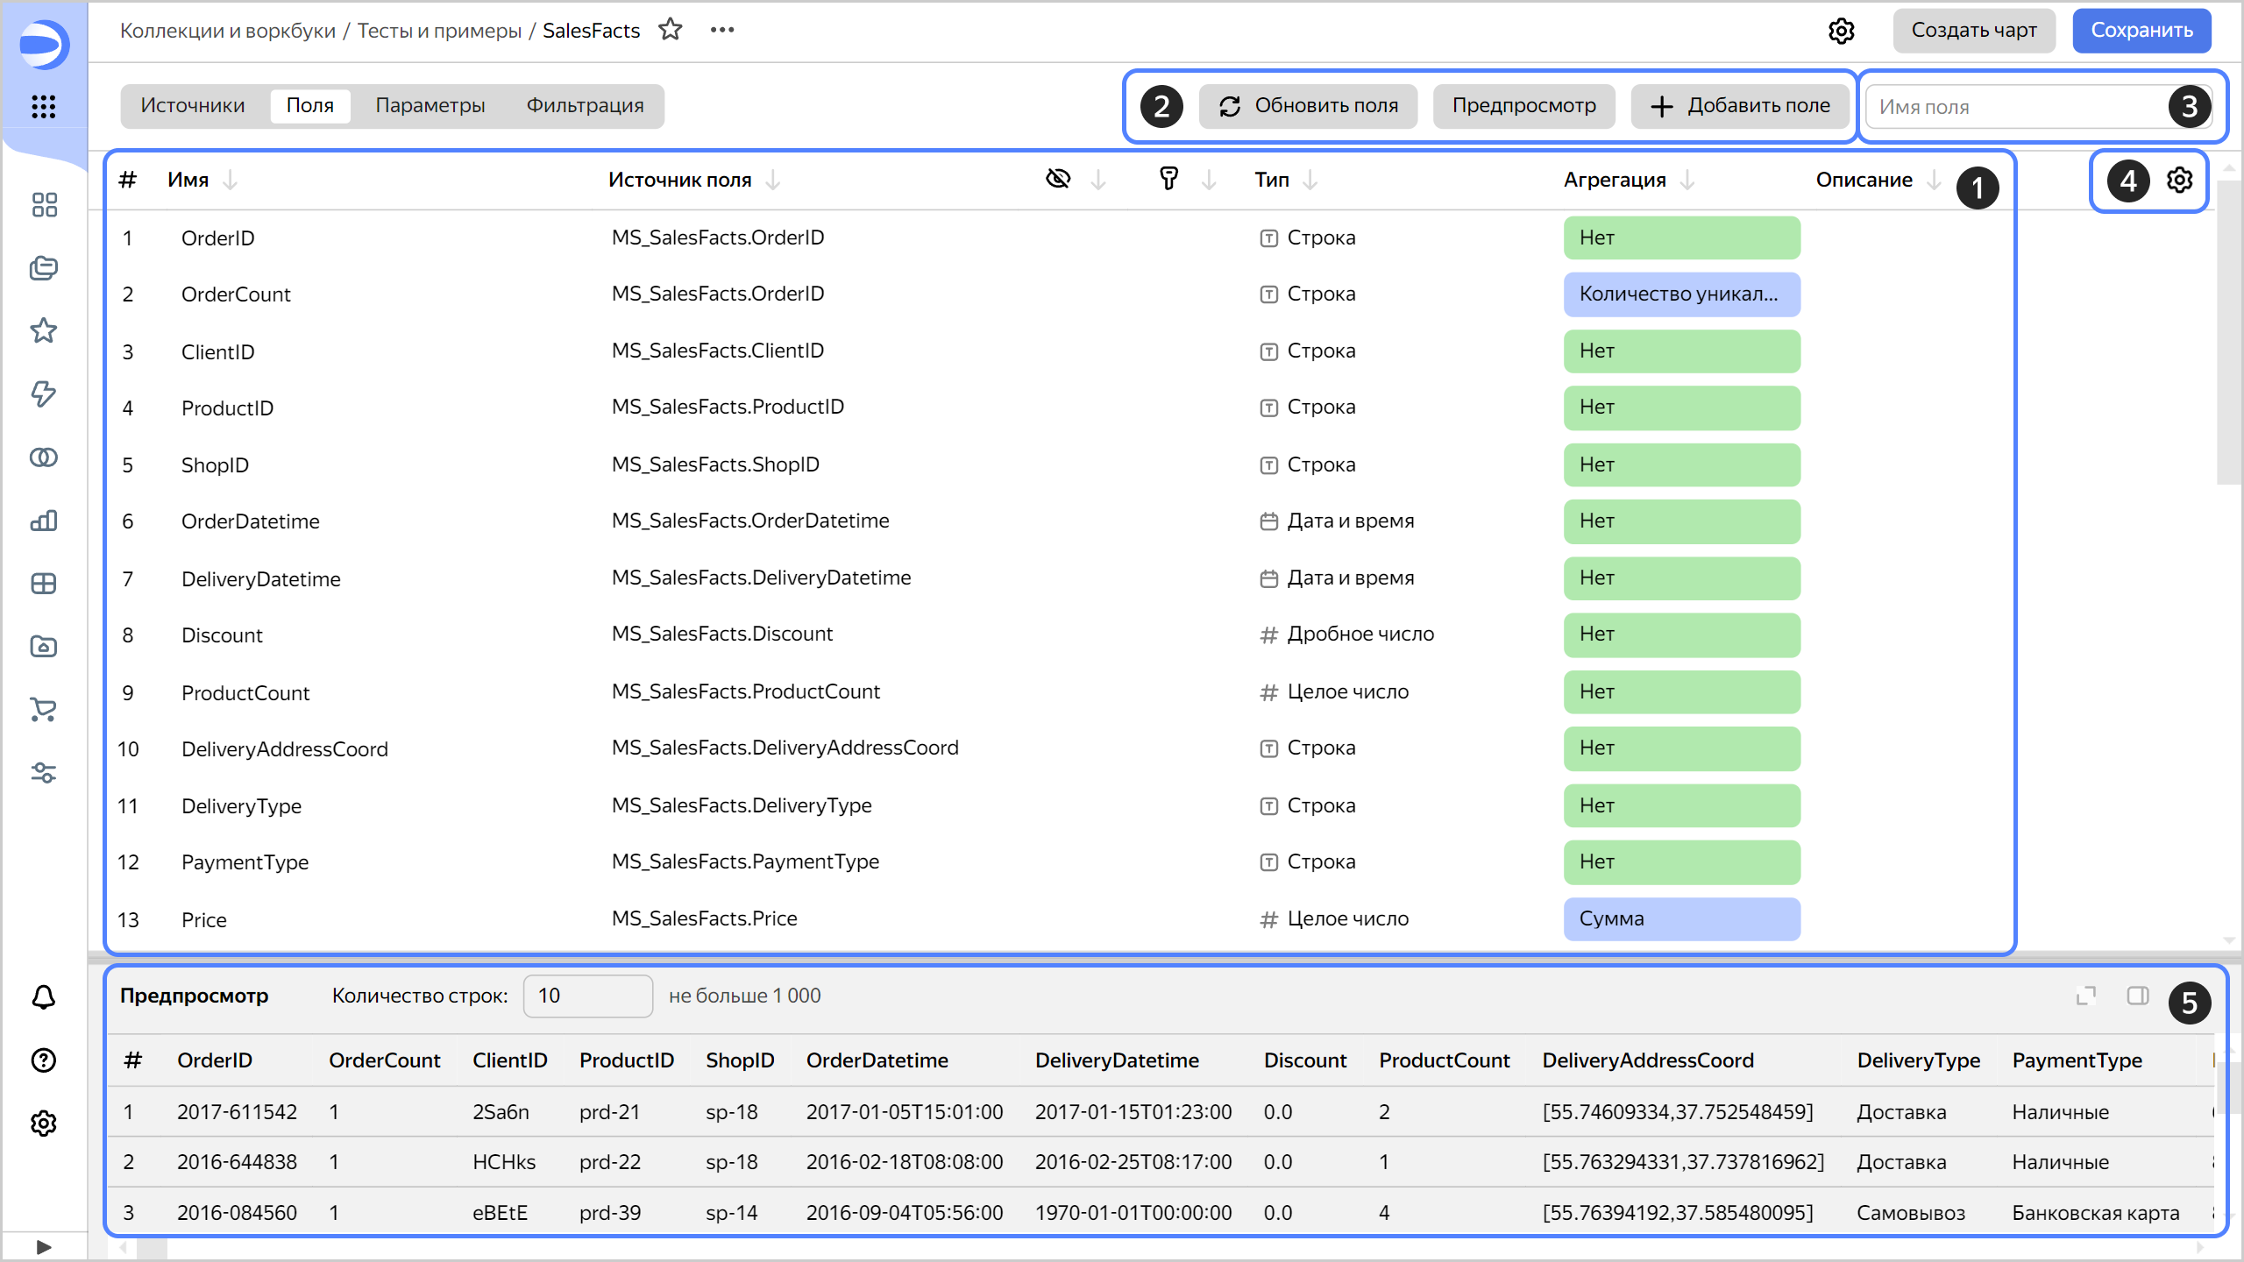Open notifications bell in sidebar
Screen dimensions: 2244x1262
44,997
